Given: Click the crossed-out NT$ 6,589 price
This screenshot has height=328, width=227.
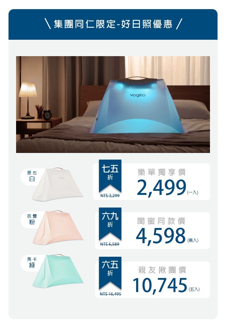Looking at the screenshot, I should tap(110, 244).
